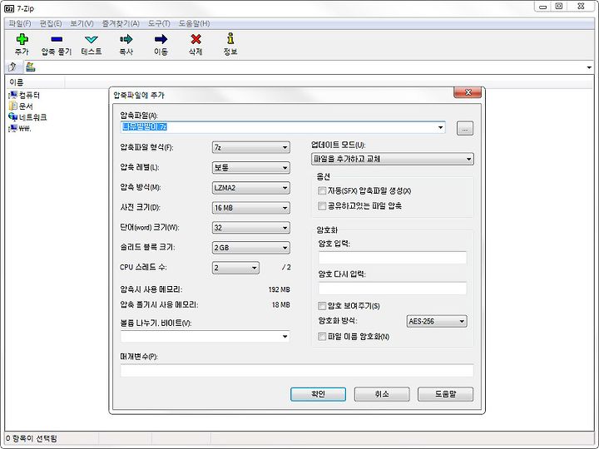Toggle 공유하고있는 파일 압축 checkbox
This screenshot has height=449, width=599.
point(322,206)
